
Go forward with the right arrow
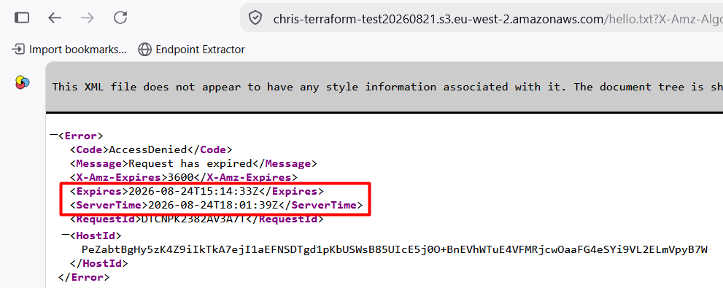coord(87,18)
